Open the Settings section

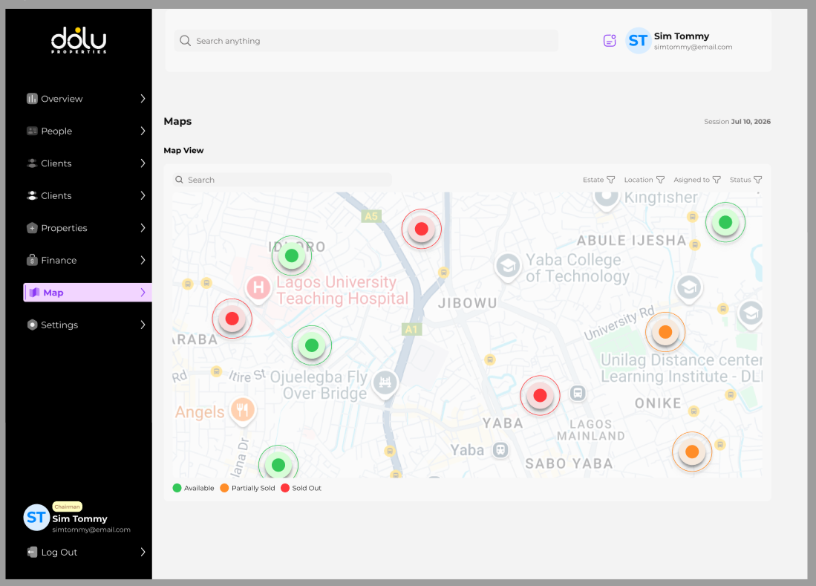88,325
